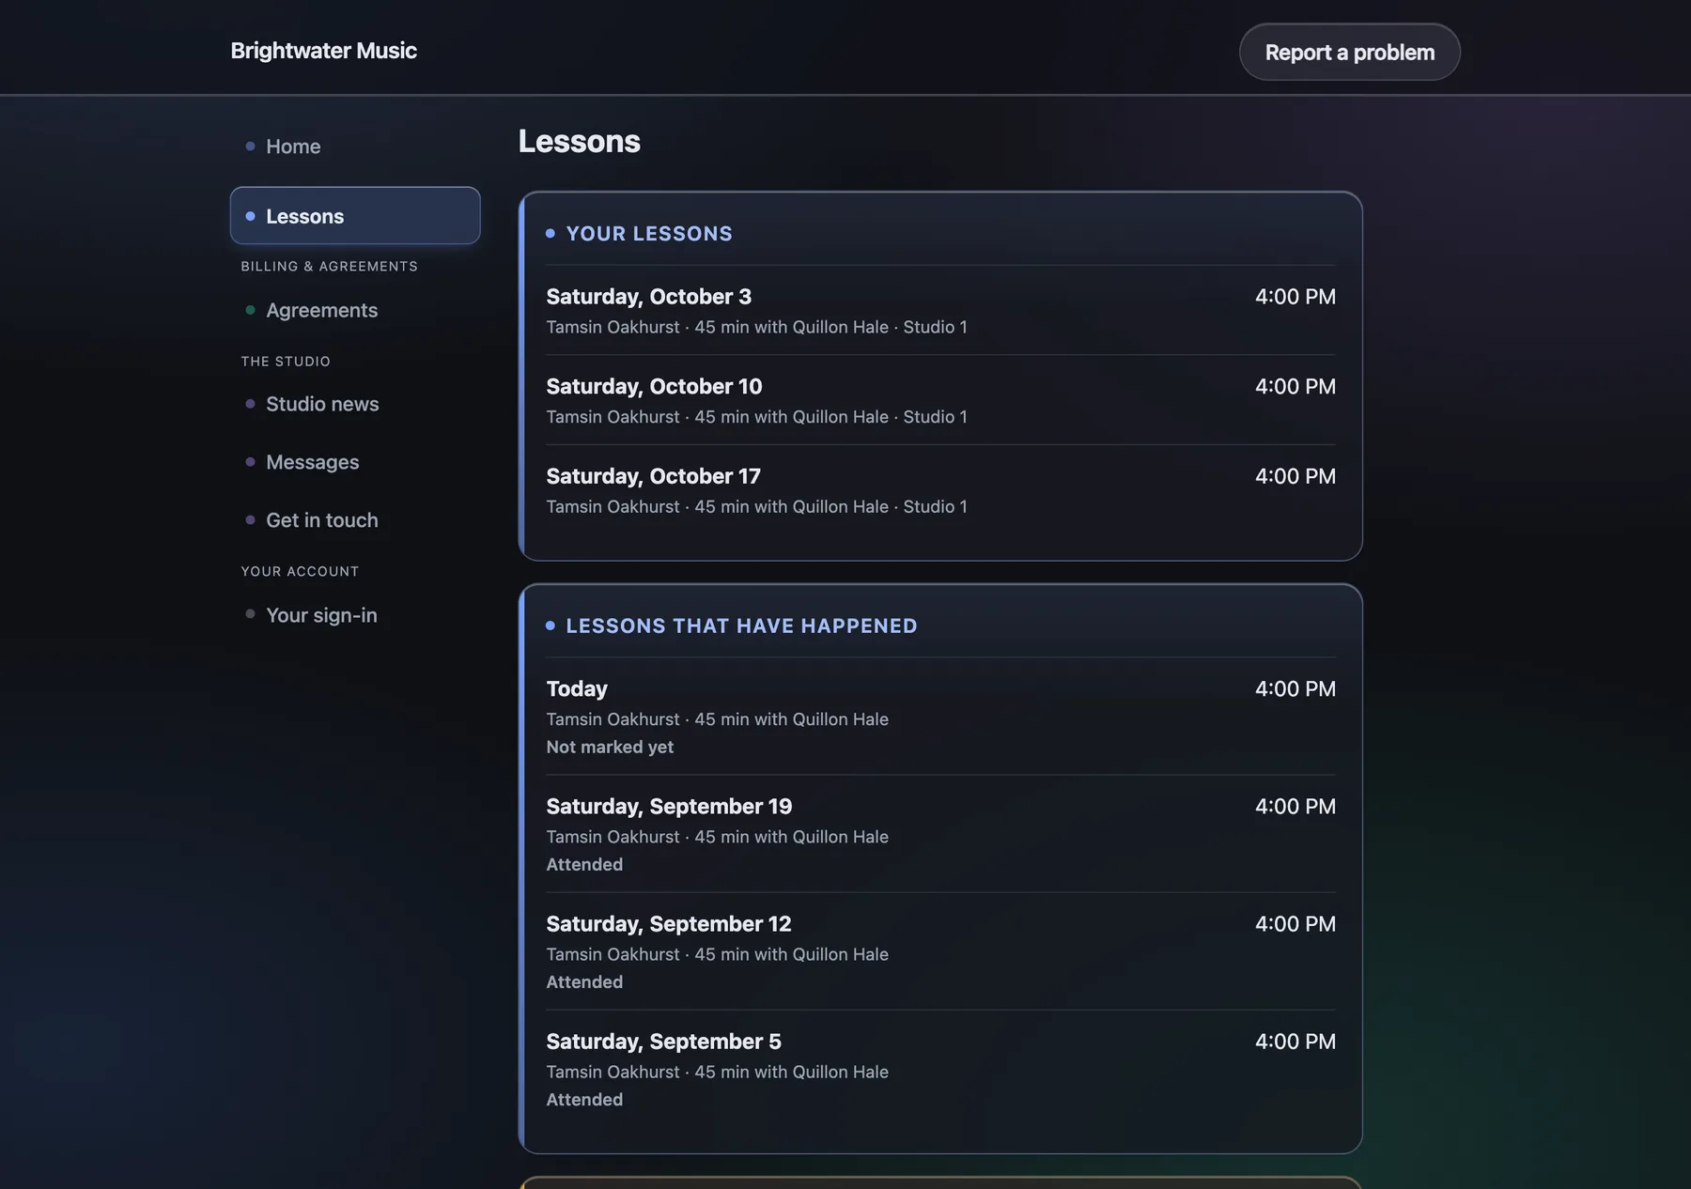Click the YOUR ACCOUNT sidebar label
Image resolution: width=1691 pixels, height=1189 pixels.
pyautogui.click(x=300, y=571)
